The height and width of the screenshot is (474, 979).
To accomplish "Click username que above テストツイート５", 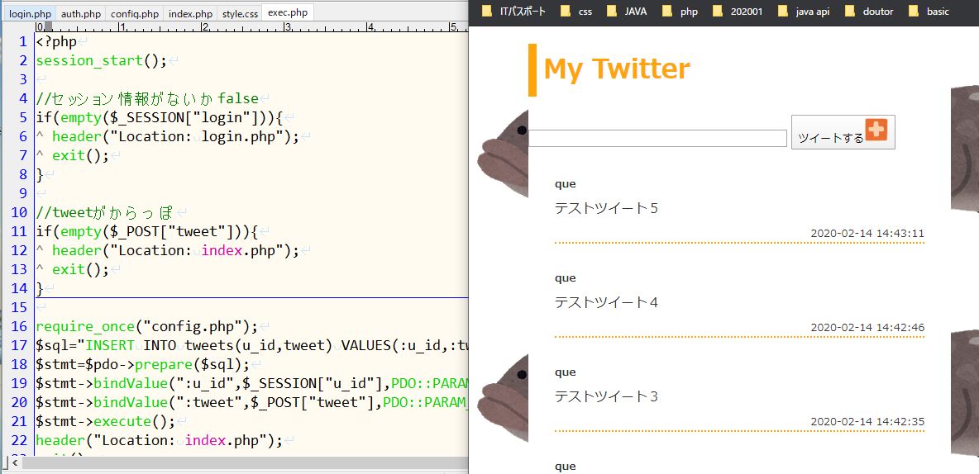I will click(565, 184).
